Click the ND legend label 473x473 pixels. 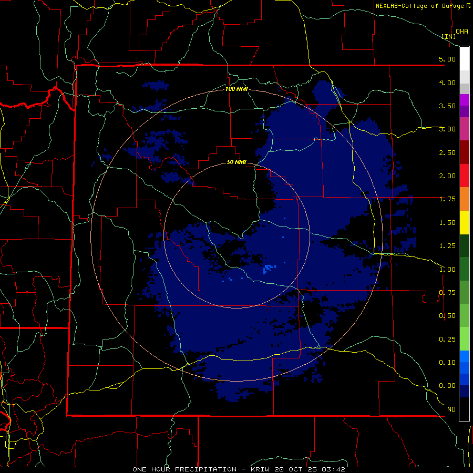pos(451,409)
